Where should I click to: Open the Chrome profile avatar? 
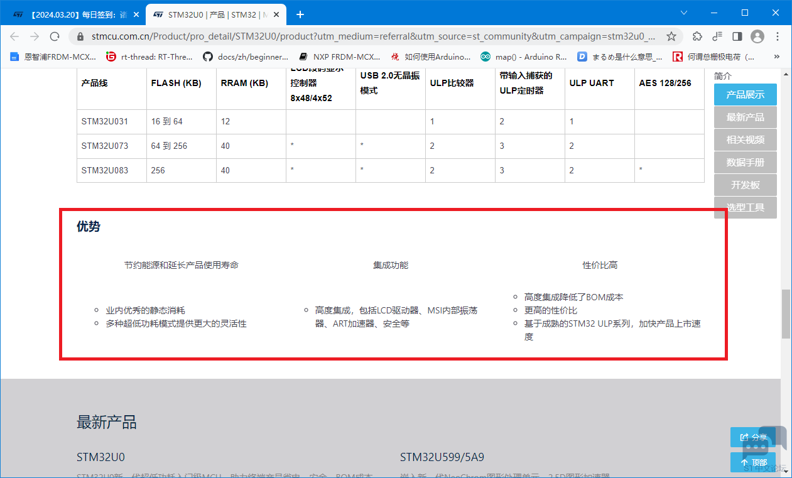point(757,36)
